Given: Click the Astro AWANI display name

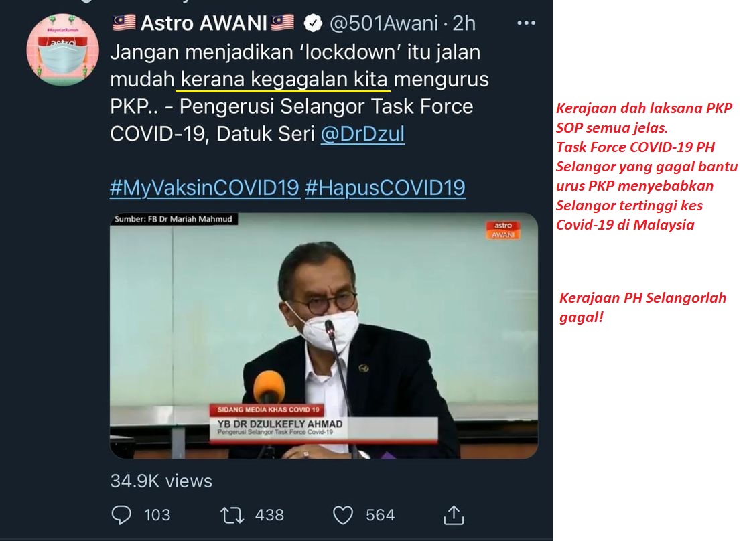Looking at the screenshot, I should click(x=204, y=23).
